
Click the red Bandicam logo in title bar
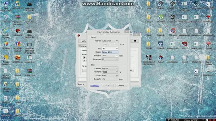(79, 35)
